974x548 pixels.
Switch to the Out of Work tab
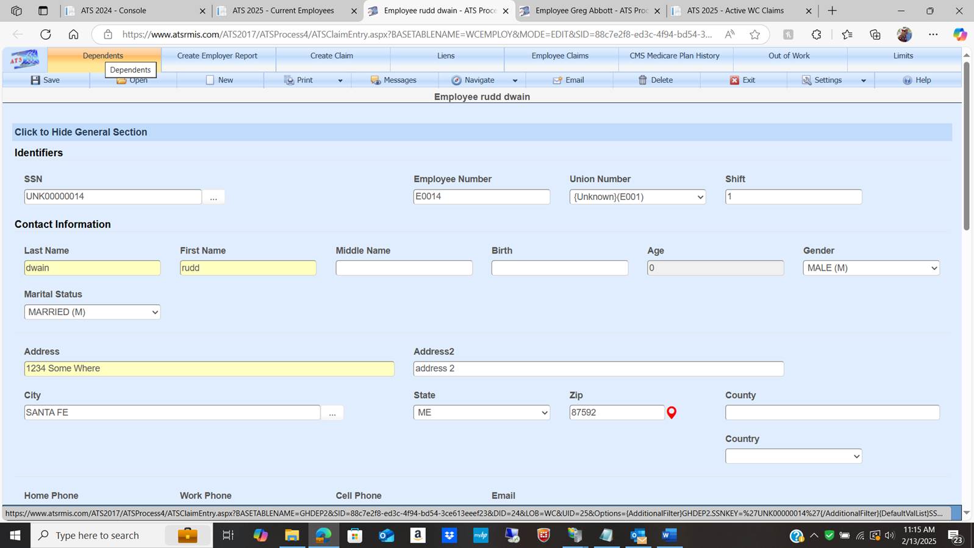click(789, 56)
